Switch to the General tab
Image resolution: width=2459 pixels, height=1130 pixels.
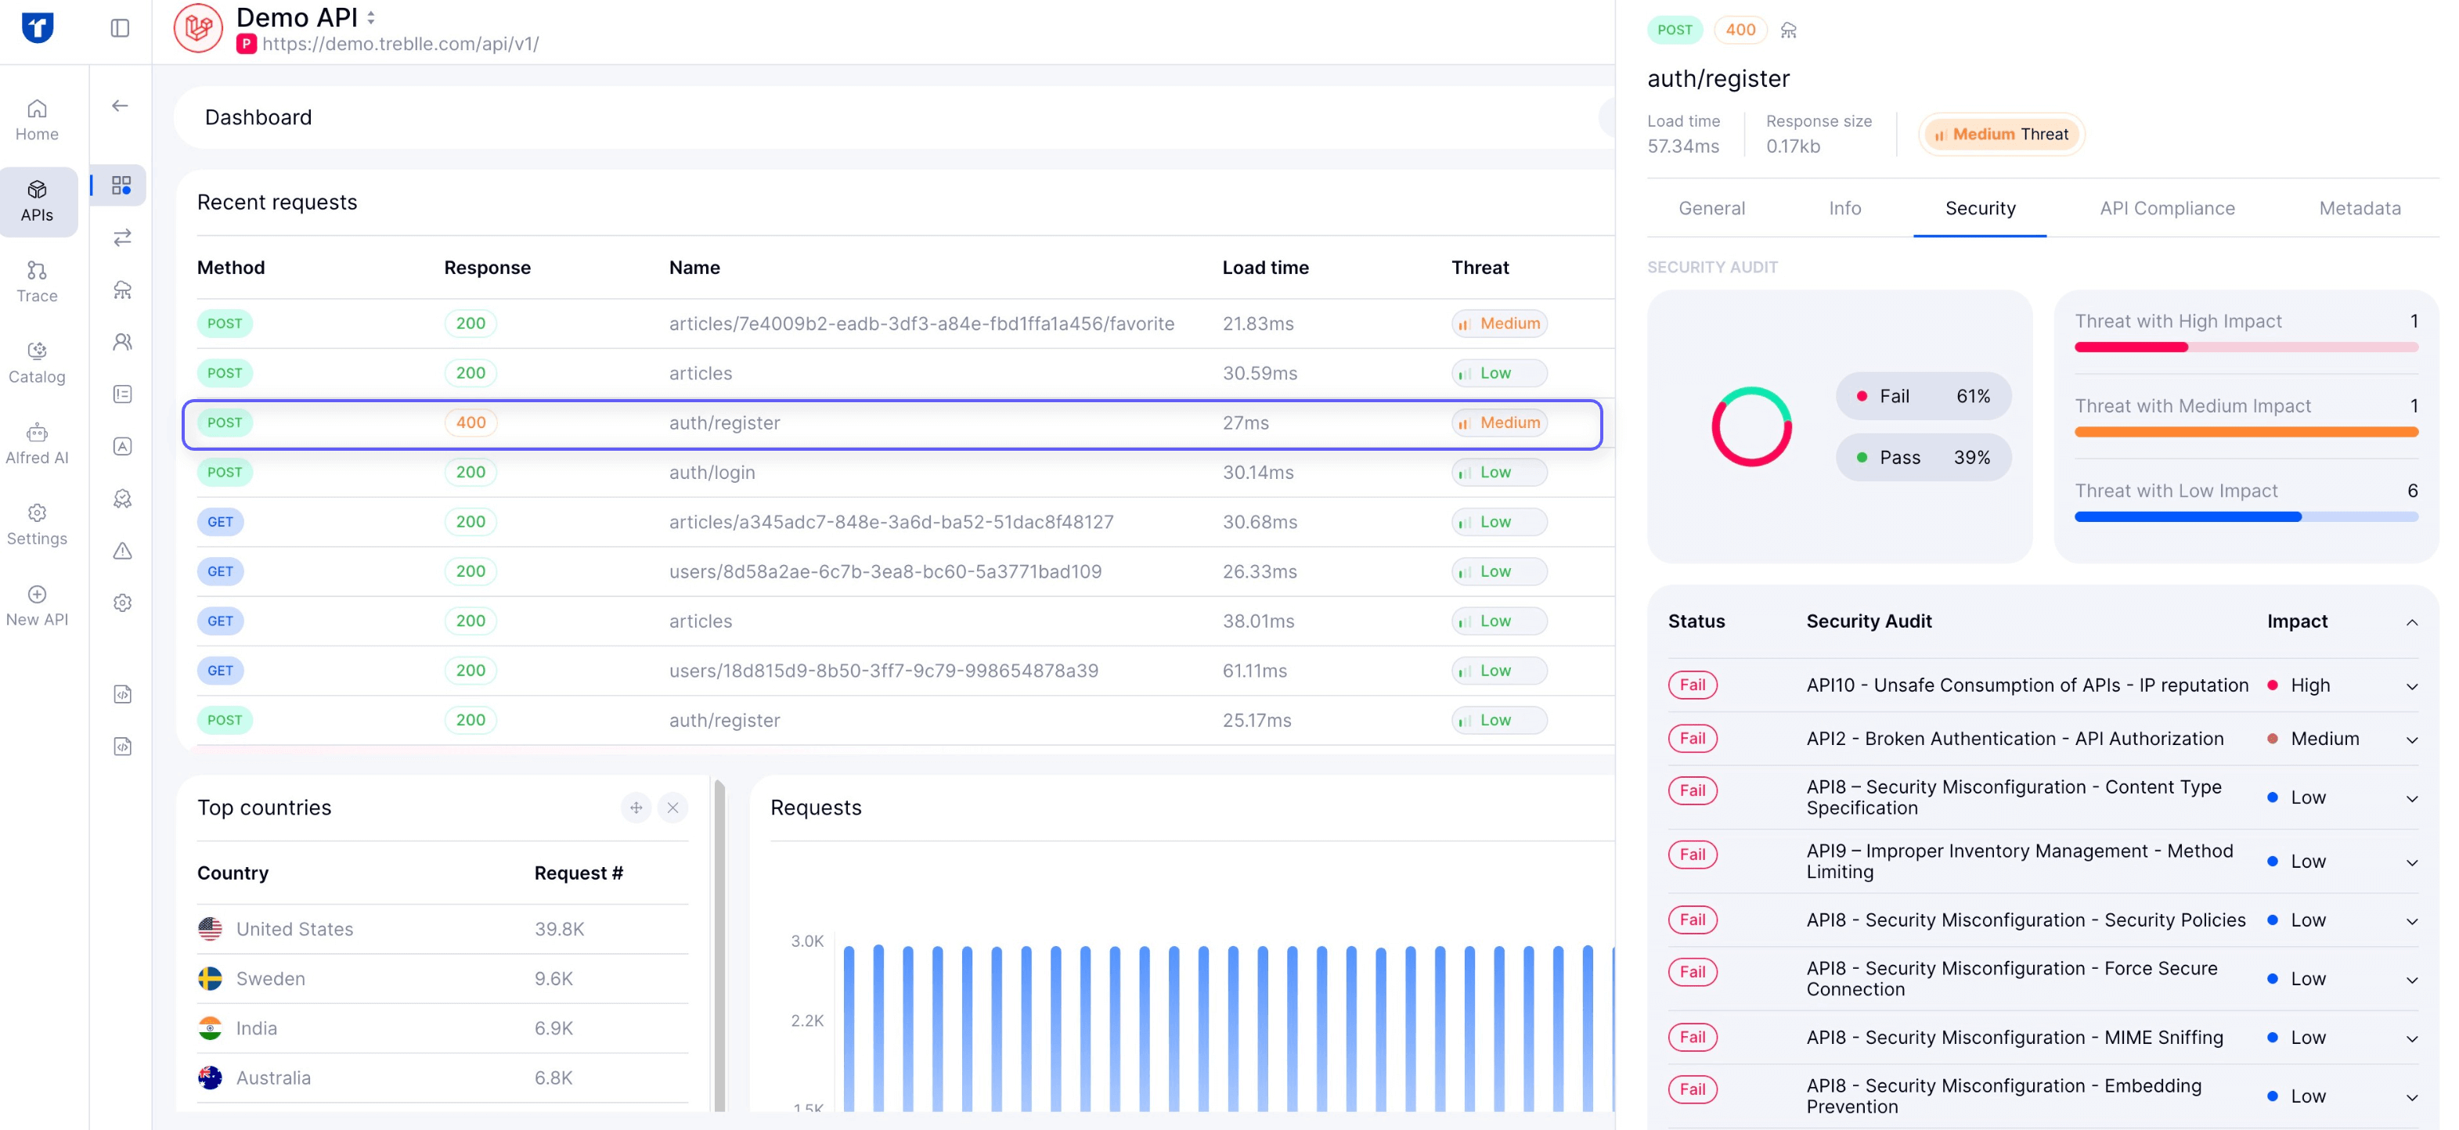coord(1711,208)
